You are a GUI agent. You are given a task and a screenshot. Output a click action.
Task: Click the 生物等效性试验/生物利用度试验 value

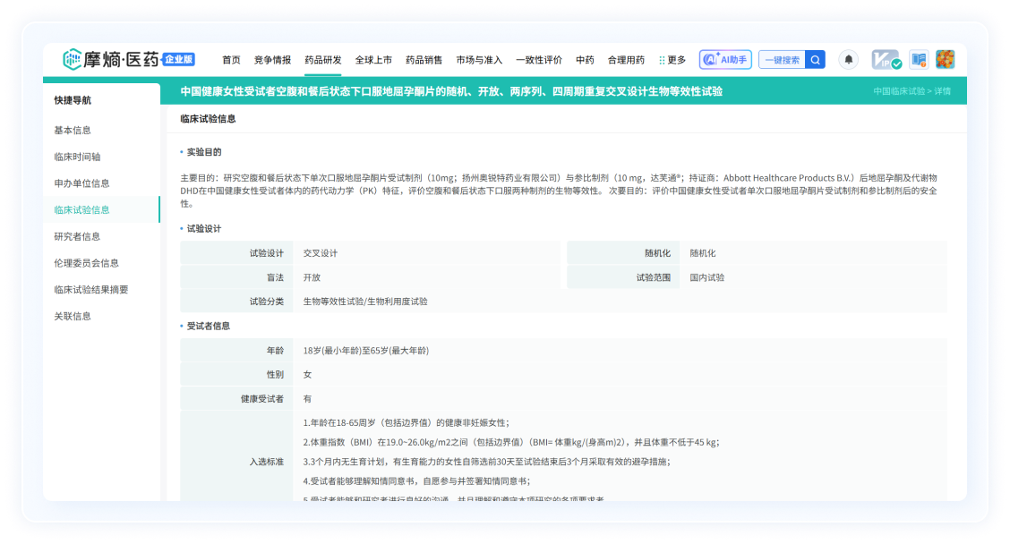365,302
